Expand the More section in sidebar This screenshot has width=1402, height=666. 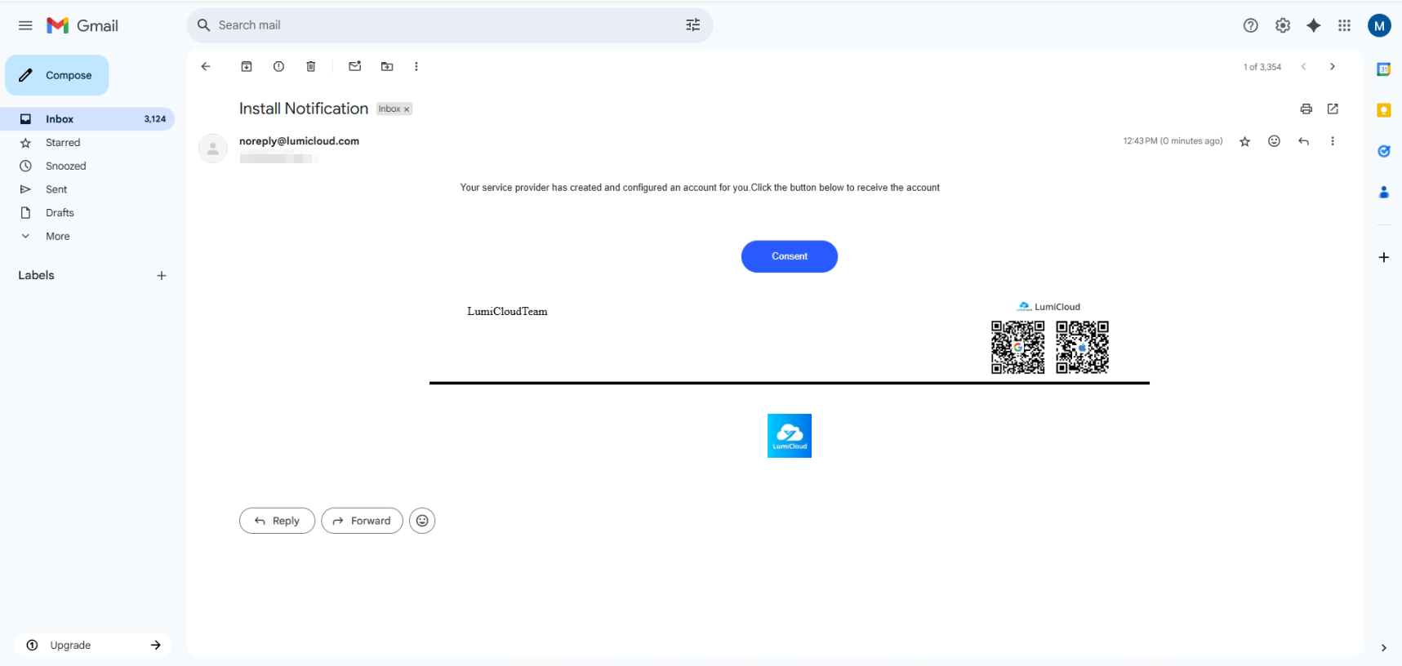(x=57, y=237)
